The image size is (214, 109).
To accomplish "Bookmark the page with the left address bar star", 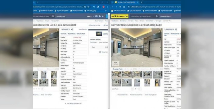I will pyautogui.click(x=88, y=7).
